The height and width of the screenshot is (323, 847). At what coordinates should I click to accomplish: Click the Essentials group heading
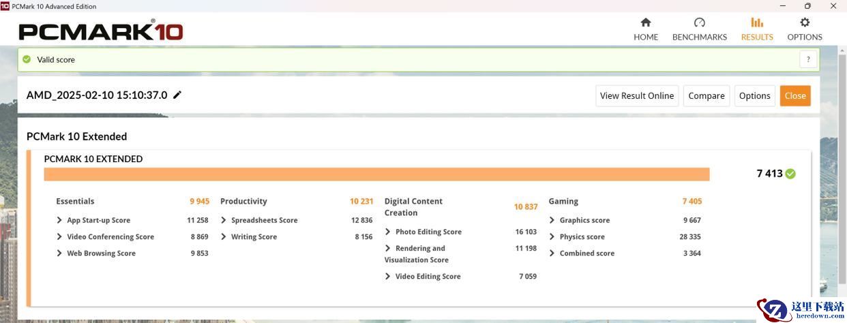pyautogui.click(x=75, y=201)
